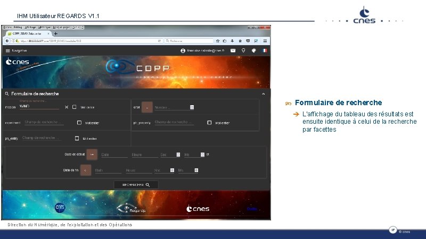This screenshot has width=426, height=239.
Task: Clear the mission field with the X
Action: pos(67,107)
